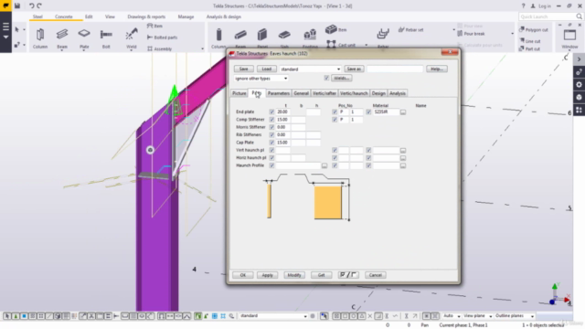Open the ignore other types dropdown

(261, 79)
